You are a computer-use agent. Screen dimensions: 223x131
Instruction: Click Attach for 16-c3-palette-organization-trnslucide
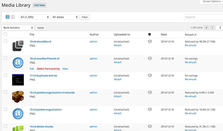point(117,96)
